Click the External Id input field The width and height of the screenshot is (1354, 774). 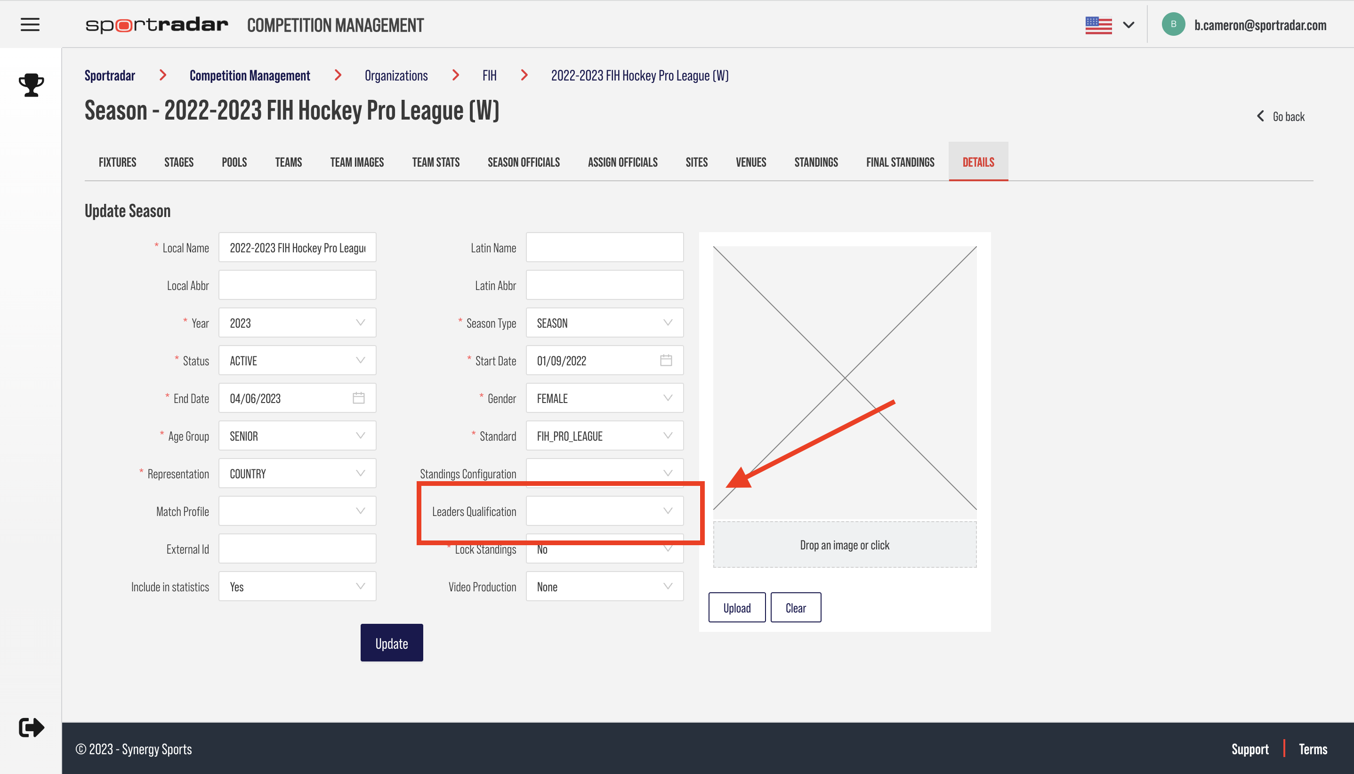pos(297,548)
